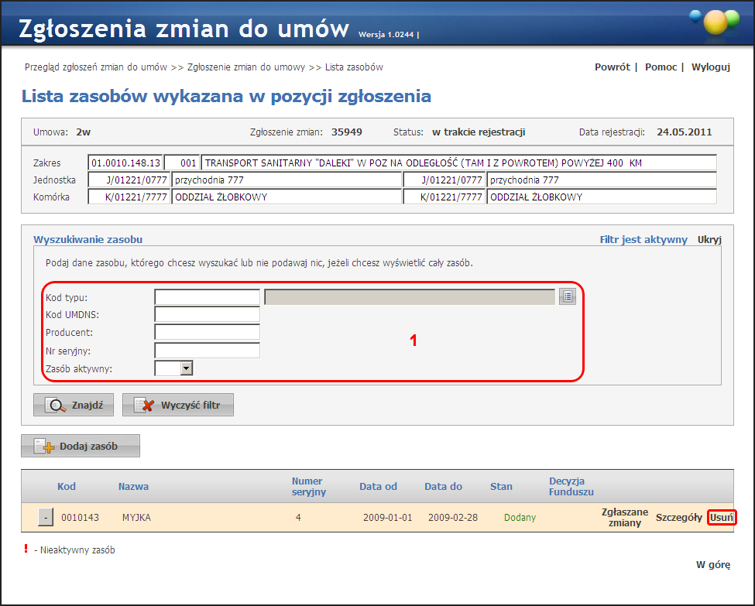
Task: Click the Kod typu input field
Action: click(x=207, y=297)
